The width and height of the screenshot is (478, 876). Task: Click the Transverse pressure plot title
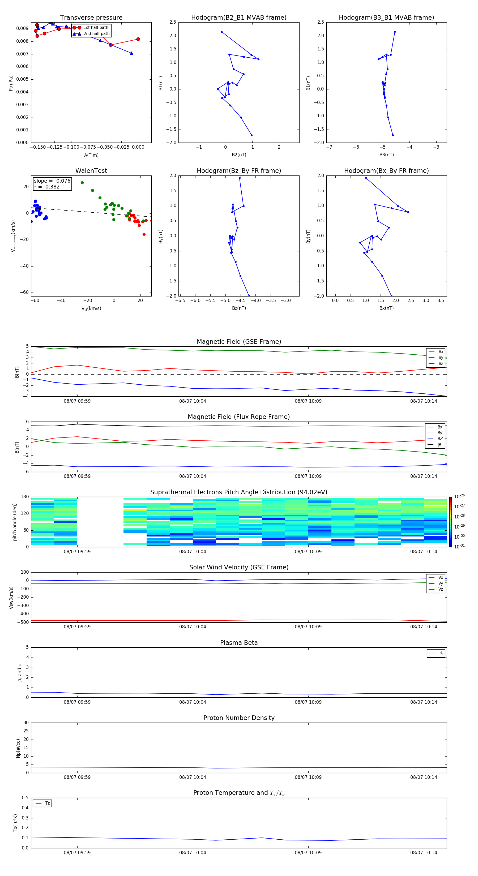[91, 18]
